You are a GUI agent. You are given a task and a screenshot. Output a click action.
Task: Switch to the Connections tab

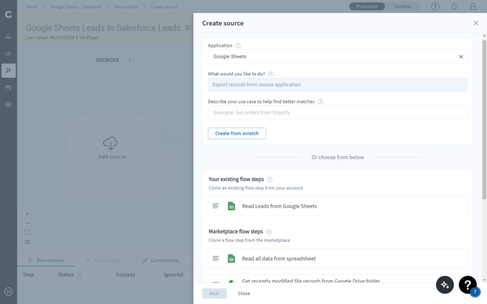(160, 260)
